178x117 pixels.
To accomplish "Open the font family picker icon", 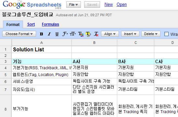I will 65,34.
